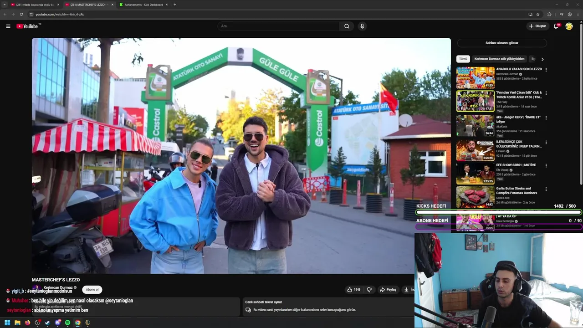Click the 'Canlı sohbeti tekrar oynat' text
Viewport: 583px width, 328px height.
pos(263,302)
